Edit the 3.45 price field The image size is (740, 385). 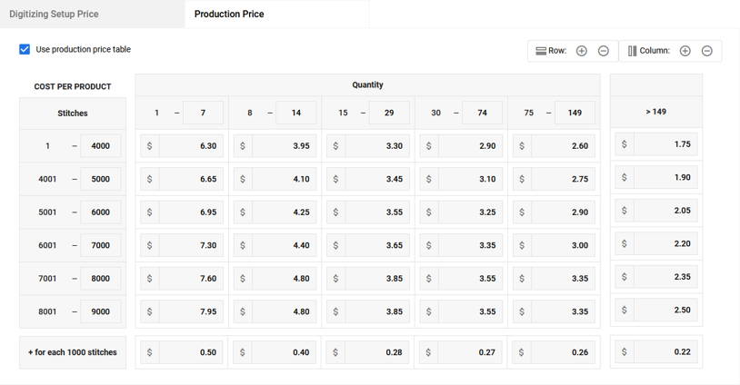pyautogui.click(x=377, y=179)
